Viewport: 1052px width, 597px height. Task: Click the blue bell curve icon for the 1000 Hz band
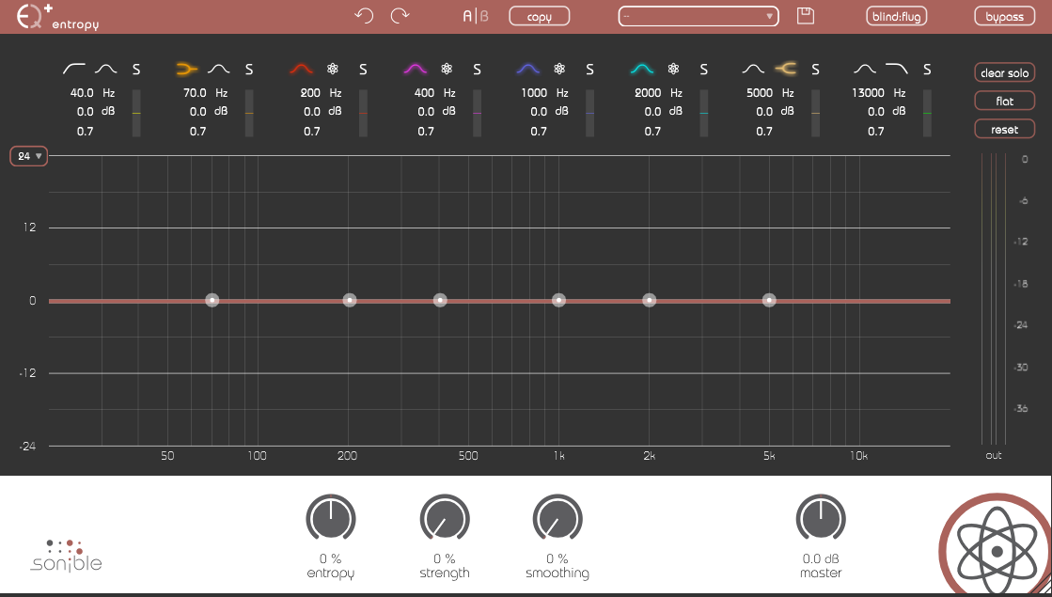(x=528, y=69)
